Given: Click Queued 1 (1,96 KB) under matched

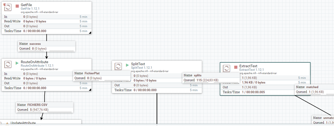Looking at the screenshot, I should click(x=310, y=92).
